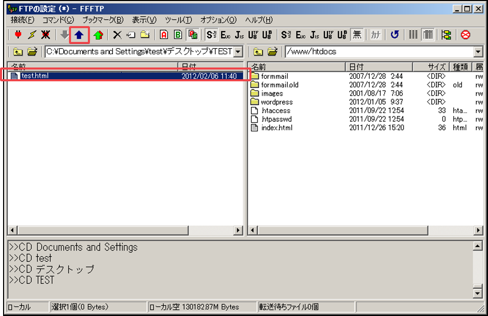
Task: Toggle the UTF-8 BOM icon left of 無
Action: pyautogui.click(x=342, y=35)
